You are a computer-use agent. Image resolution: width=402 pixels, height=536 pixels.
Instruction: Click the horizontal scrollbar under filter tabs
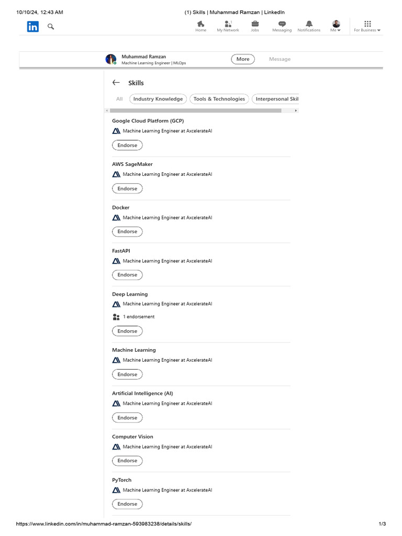196,110
